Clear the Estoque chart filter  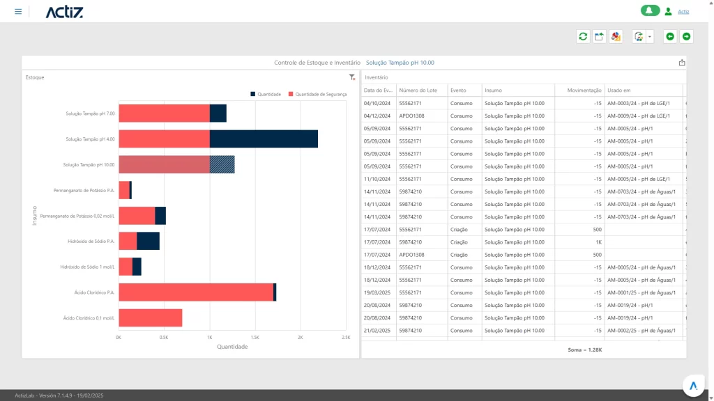tap(352, 77)
